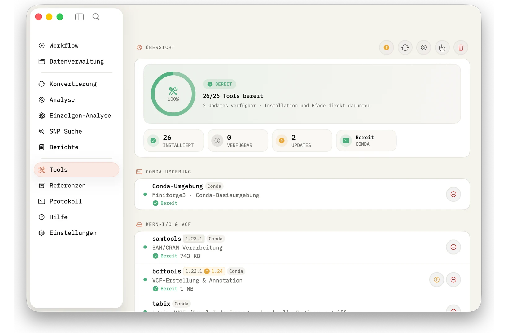Remove the Conda-Umgebung with minus button
The height and width of the screenshot is (333, 508).
pos(453,195)
